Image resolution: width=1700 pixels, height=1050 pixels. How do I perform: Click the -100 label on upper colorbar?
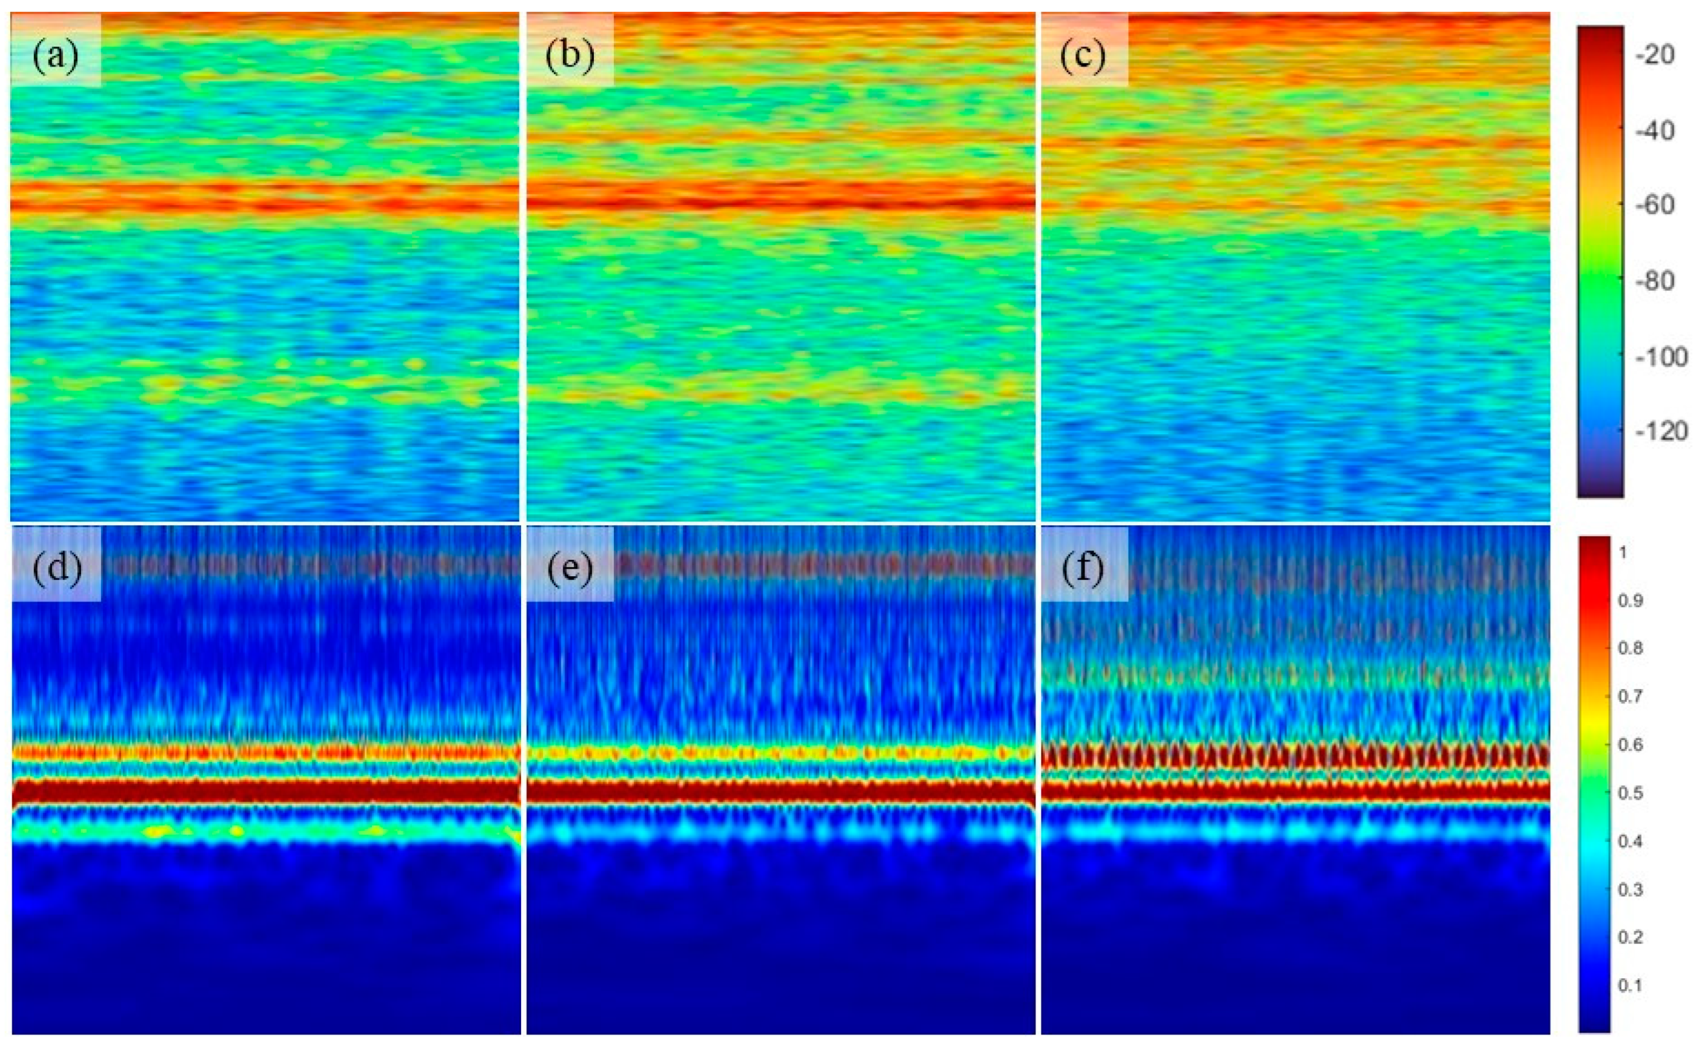(x=1661, y=356)
